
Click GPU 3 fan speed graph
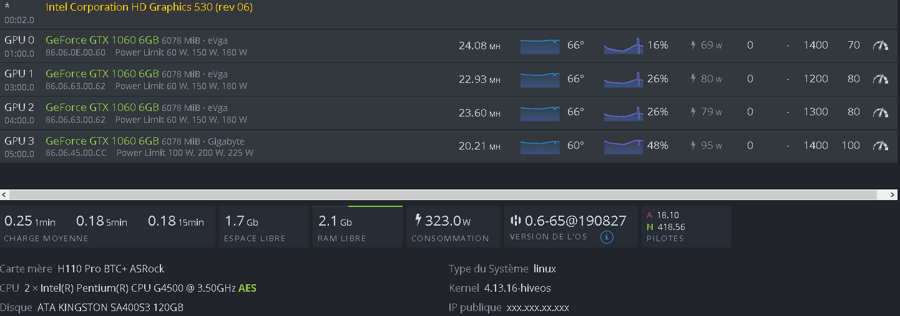[623, 145]
